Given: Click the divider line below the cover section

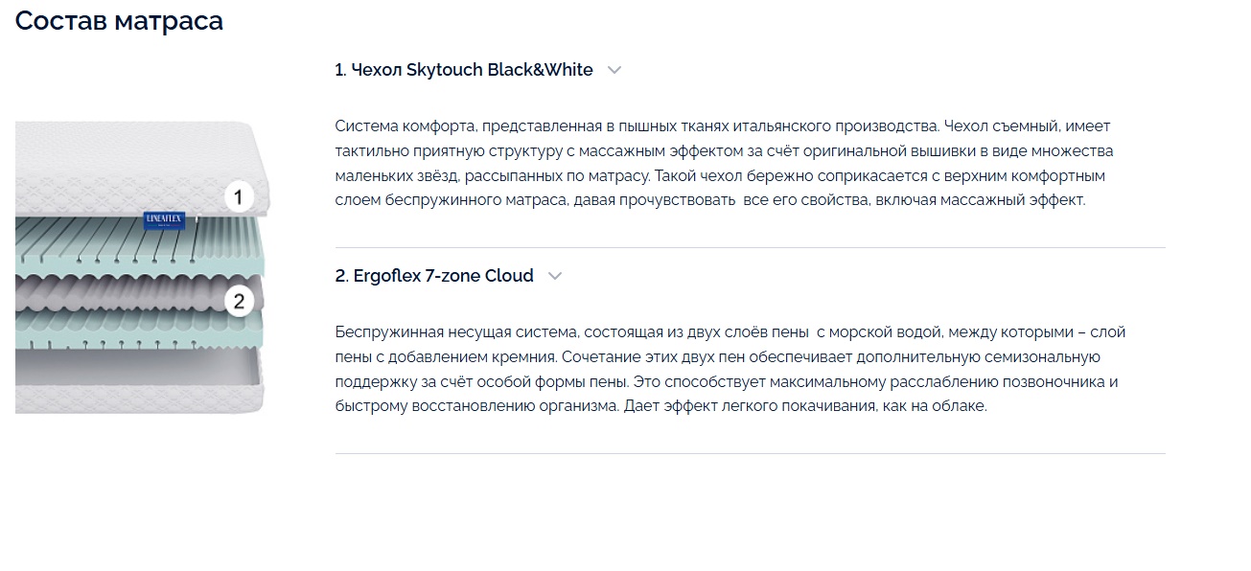Looking at the screenshot, I should (750, 248).
